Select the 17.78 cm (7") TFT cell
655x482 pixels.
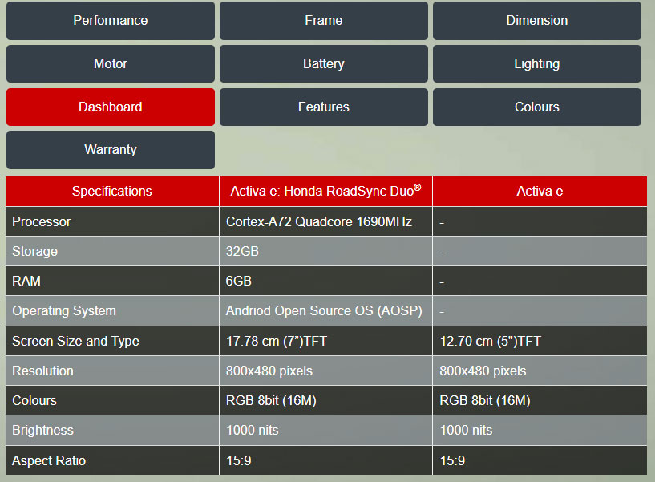(277, 342)
